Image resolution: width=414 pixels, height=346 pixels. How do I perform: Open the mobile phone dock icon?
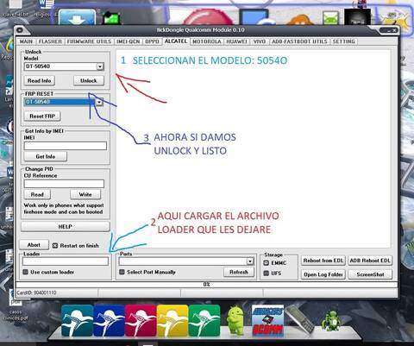300,320
